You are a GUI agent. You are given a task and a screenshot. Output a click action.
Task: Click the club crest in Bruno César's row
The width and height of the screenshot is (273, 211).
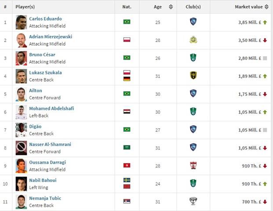(193, 58)
